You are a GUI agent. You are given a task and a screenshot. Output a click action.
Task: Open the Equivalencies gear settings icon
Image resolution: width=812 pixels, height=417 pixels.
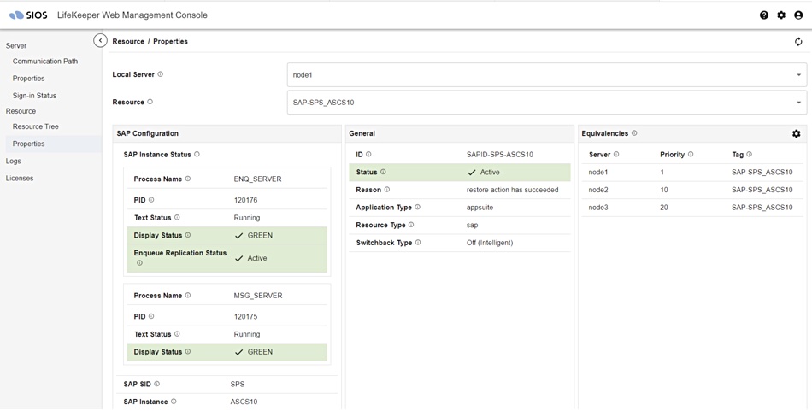796,133
